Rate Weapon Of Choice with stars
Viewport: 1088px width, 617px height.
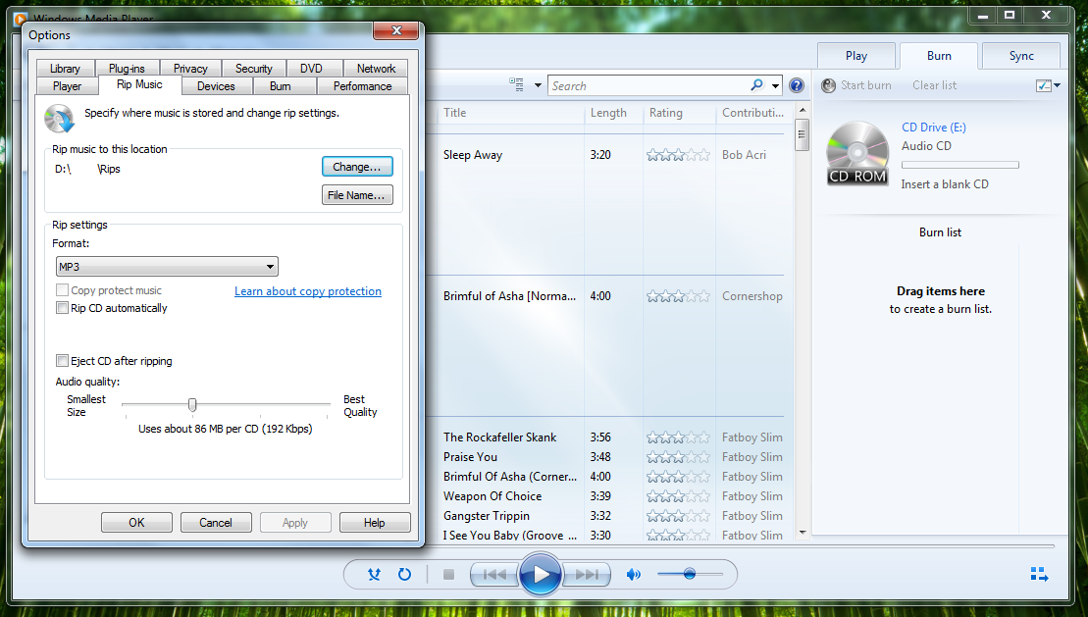click(x=678, y=496)
